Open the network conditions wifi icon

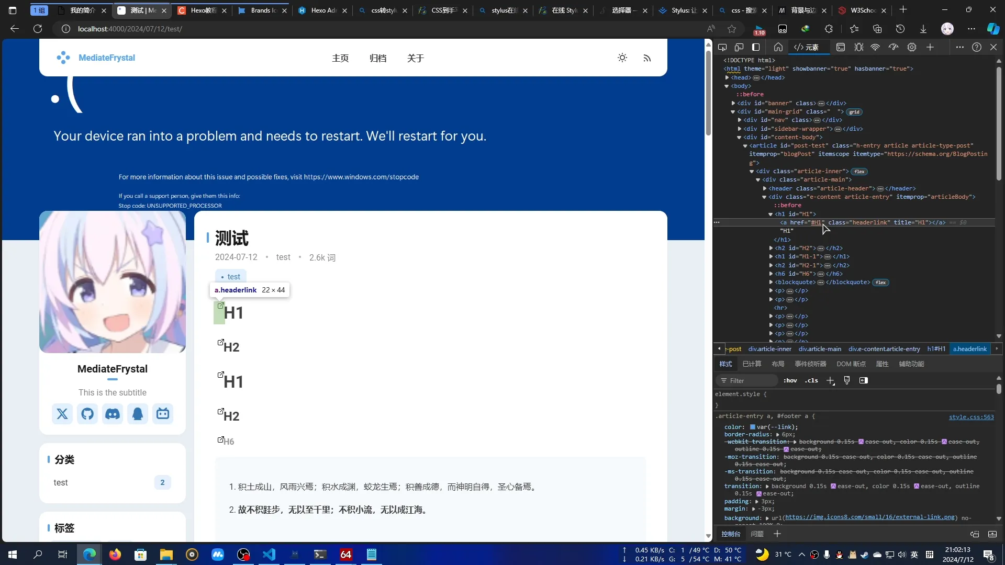coord(875,47)
